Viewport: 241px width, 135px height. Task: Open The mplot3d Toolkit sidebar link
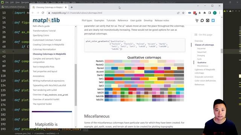pos(42,104)
